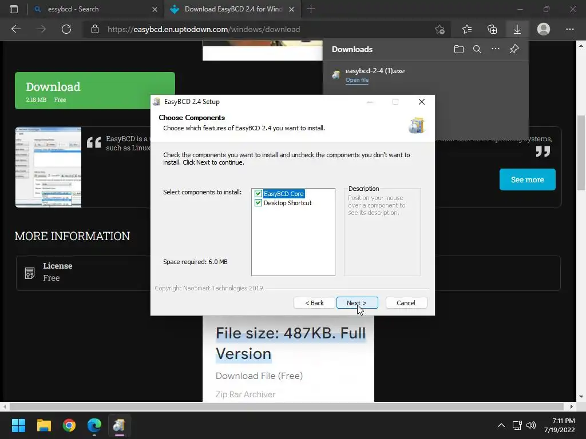
Task: Refresh the current page in Edge
Action: (66, 29)
